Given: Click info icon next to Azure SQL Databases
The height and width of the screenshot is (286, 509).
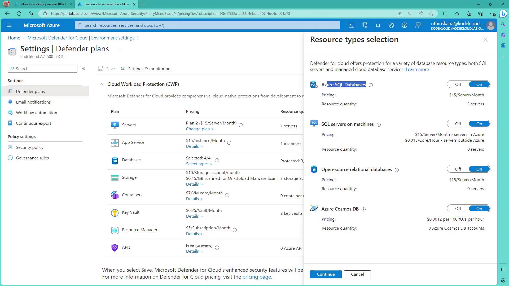Looking at the screenshot, I should click(371, 85).
